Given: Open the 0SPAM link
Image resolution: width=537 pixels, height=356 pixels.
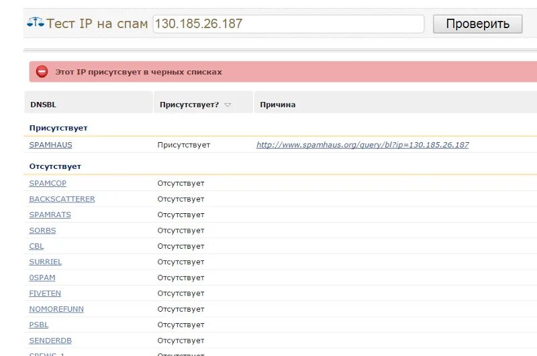Looking at the screenshot, I should 42,278.
